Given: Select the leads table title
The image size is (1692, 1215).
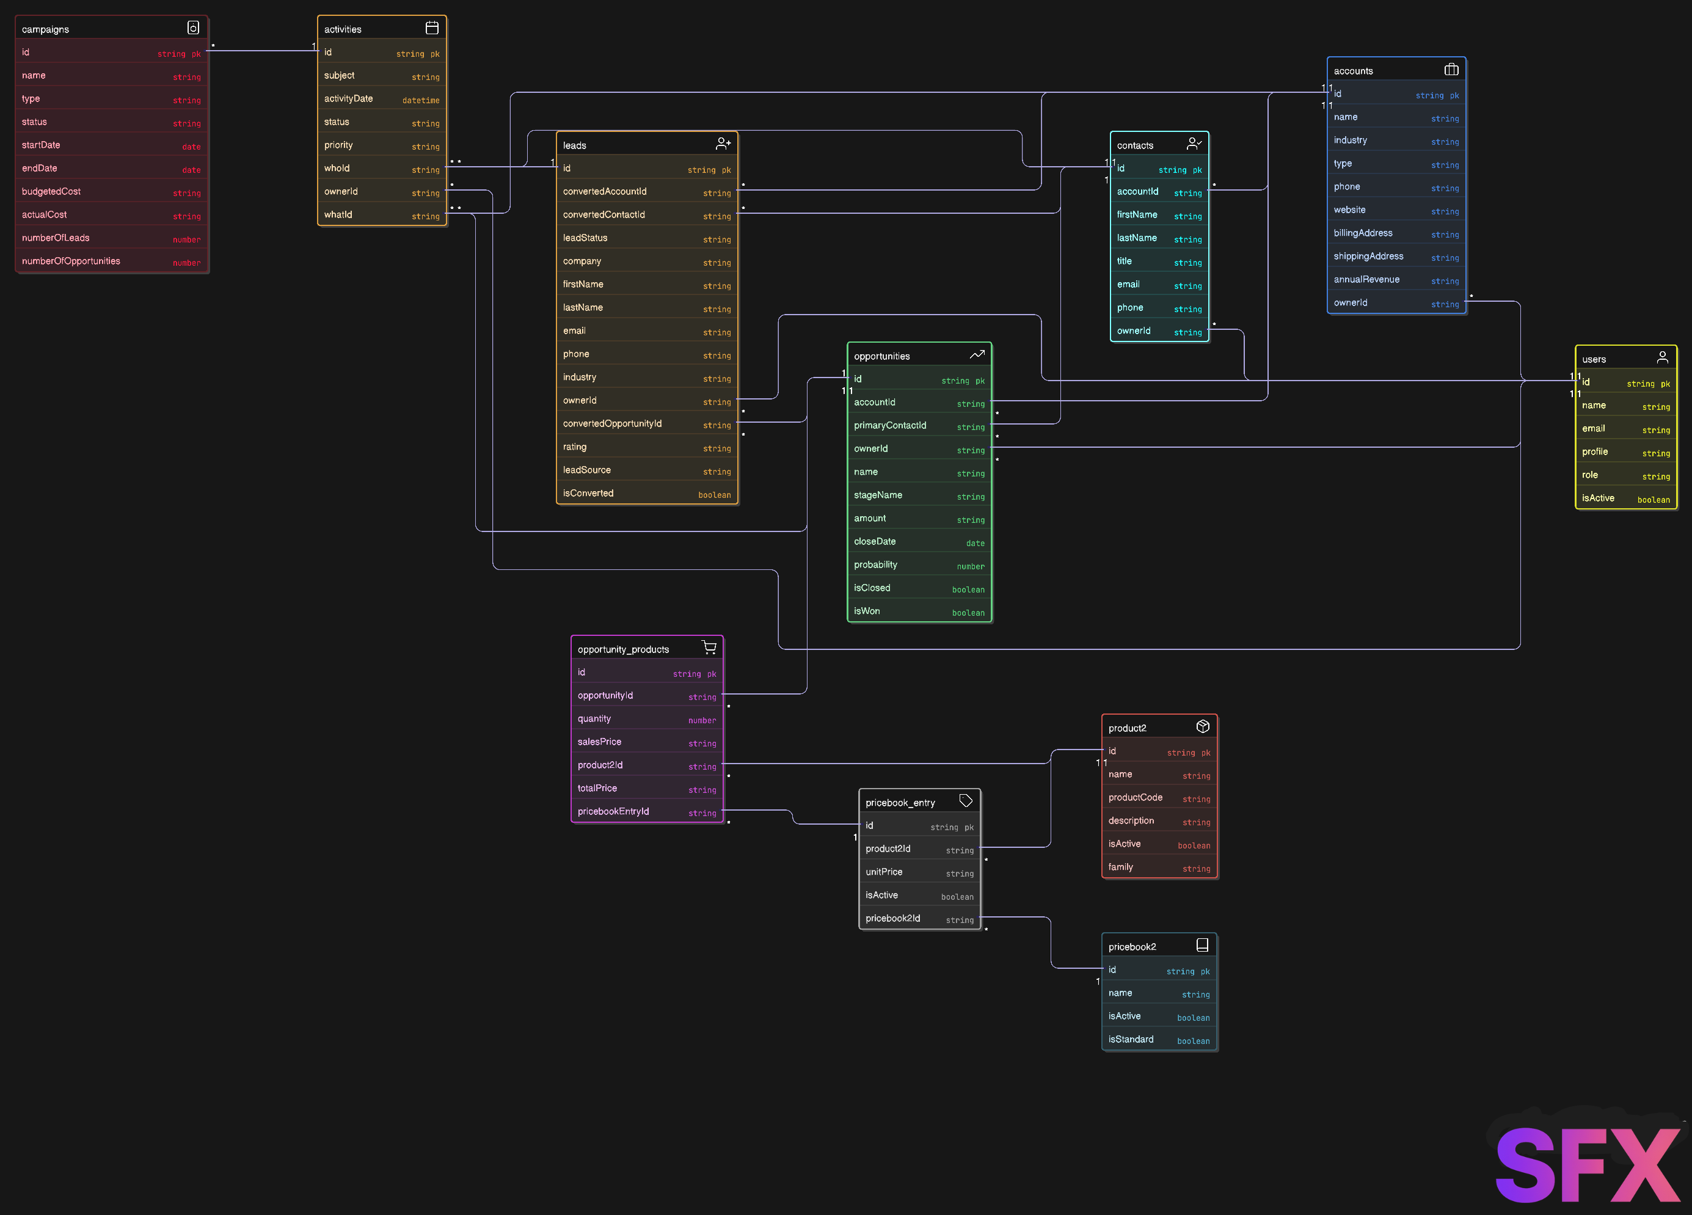Looking at the screenshot, I should (574, 145).
